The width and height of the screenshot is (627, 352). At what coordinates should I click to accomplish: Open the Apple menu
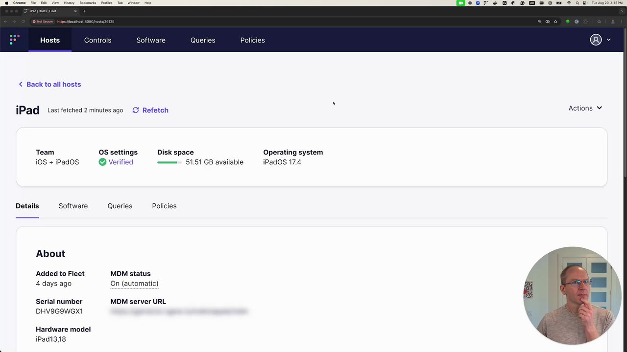(6, 3)
